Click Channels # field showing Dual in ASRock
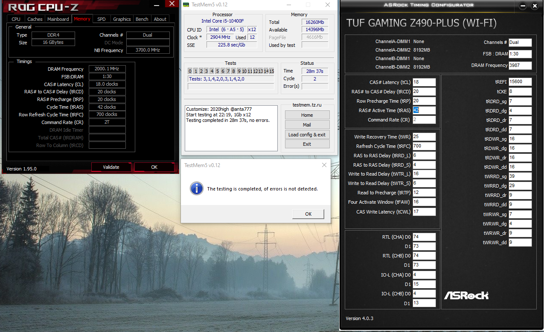The image size is (544, 332). tap(520, 43)
